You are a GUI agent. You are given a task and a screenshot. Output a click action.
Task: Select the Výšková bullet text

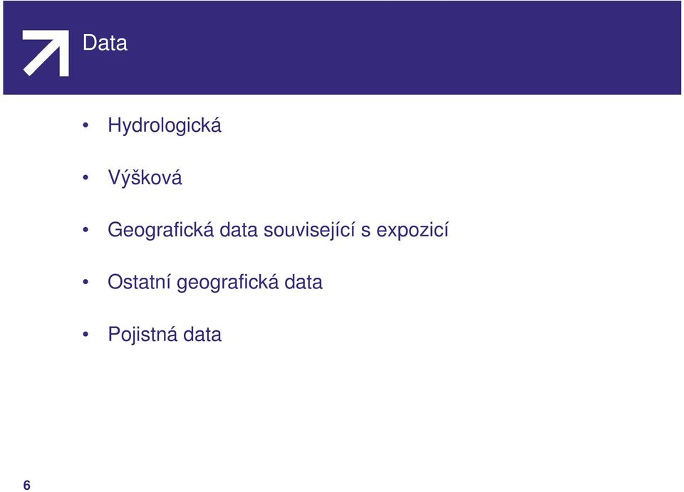tap(145, 177)
